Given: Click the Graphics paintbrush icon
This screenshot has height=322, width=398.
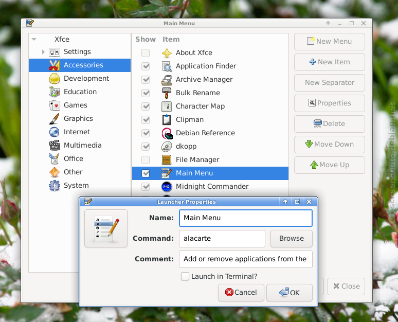Looking at the screenshot, I should click(55, 119).
